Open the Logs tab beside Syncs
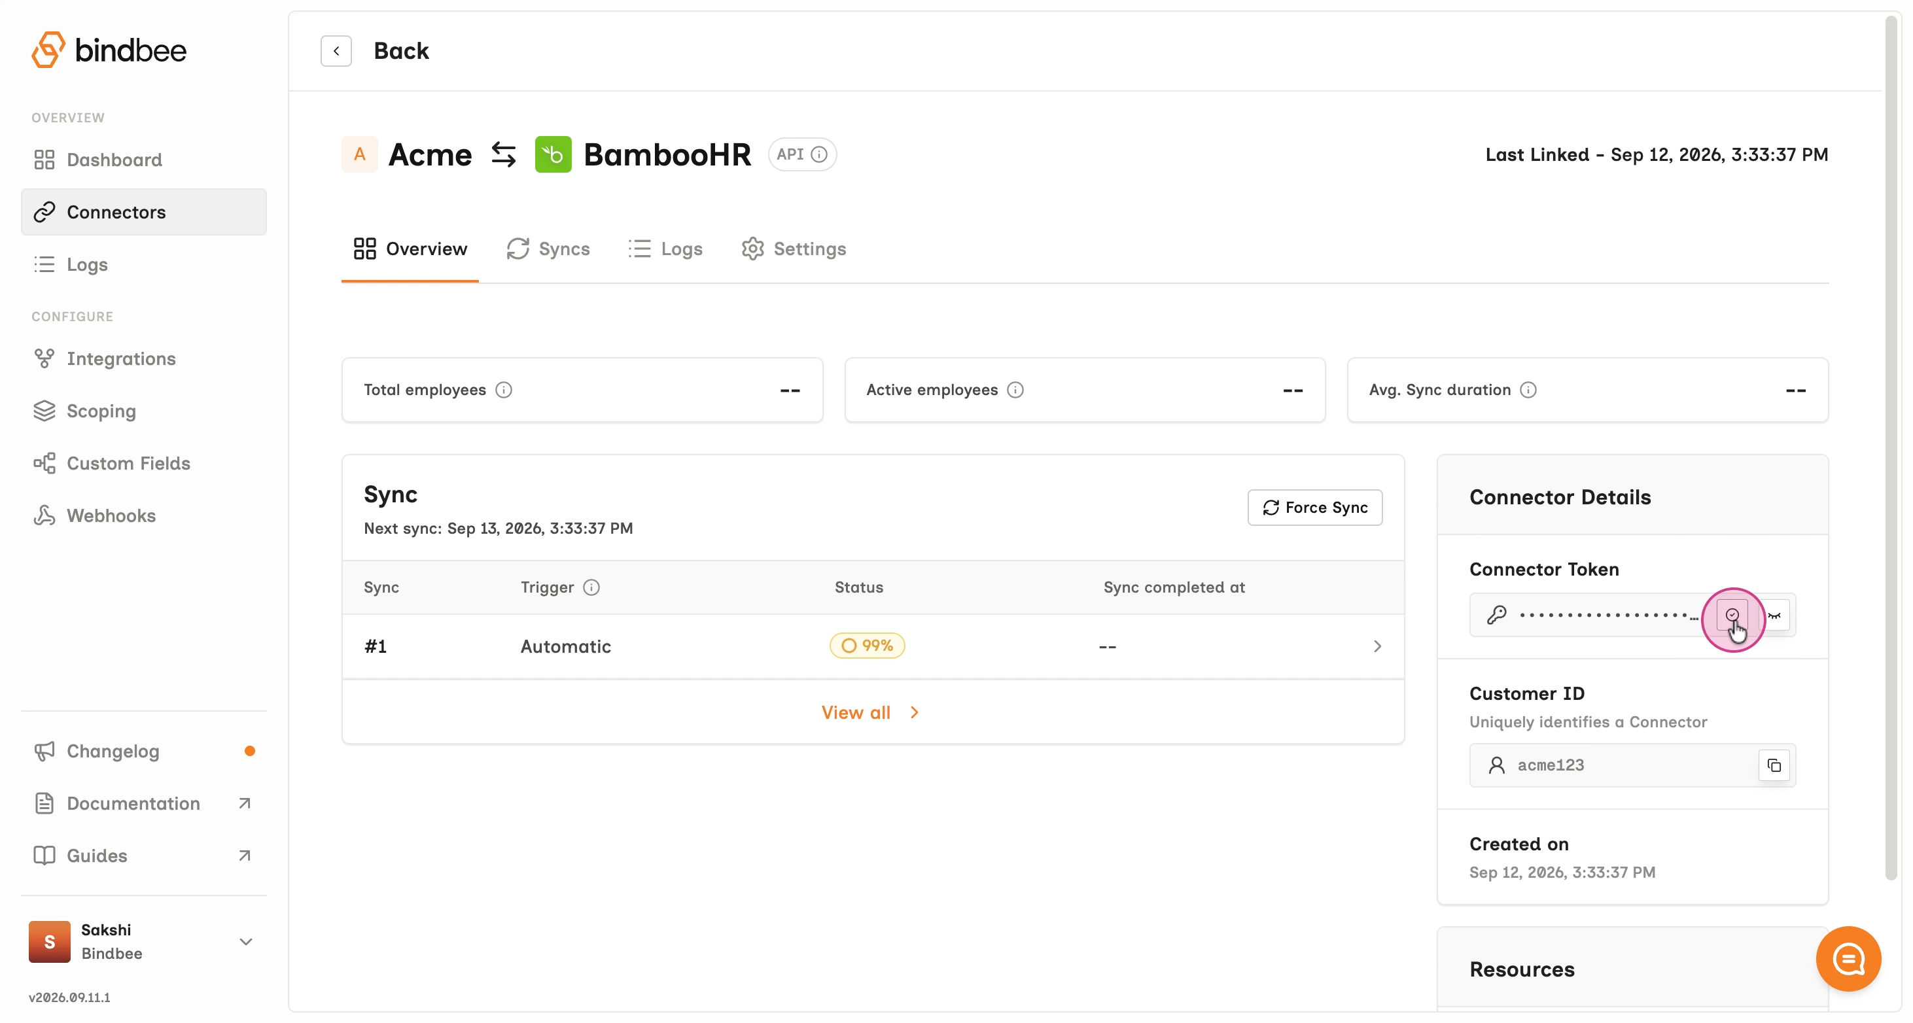 pyautogui.click(x=665, y=249)
